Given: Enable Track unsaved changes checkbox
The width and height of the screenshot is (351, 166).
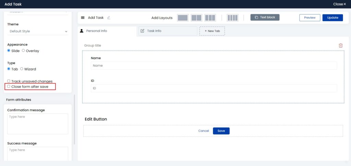Looking at the screenshot, I should coord(9,81).
